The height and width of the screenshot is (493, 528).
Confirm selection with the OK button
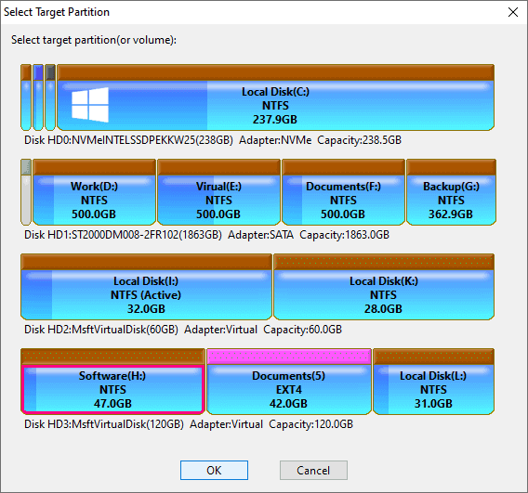[x=214, y=470]
